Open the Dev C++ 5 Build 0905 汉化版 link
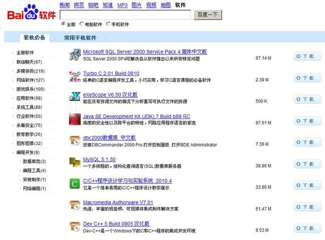325x240 pixels. click(116, 224)
